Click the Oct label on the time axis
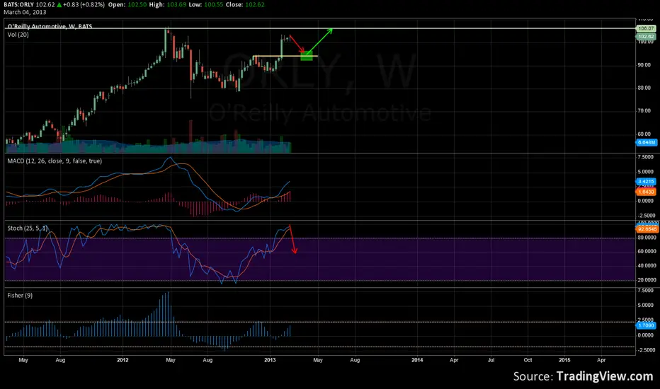 (528, 360)
